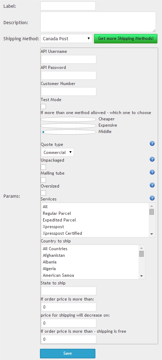162x360 pixels.
Task: Focus the API Username input field
Action: click(x=69, y=59)
